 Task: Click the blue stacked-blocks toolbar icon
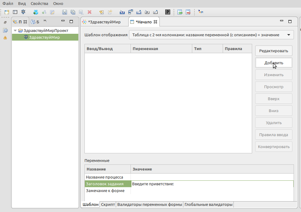[x=130, y=12]
